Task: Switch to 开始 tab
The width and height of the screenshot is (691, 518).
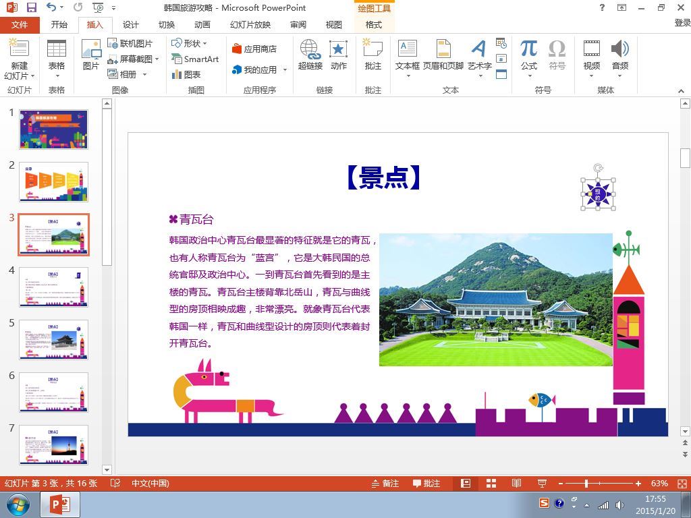Action: point(59,25)
